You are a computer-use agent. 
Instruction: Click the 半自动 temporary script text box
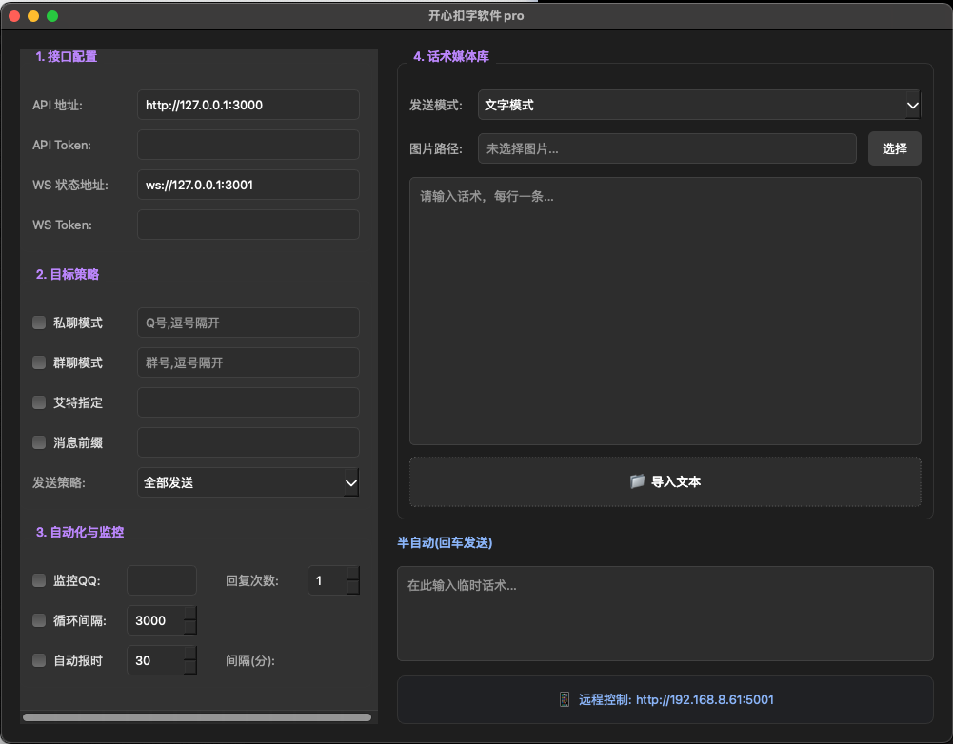coord(665,613)
